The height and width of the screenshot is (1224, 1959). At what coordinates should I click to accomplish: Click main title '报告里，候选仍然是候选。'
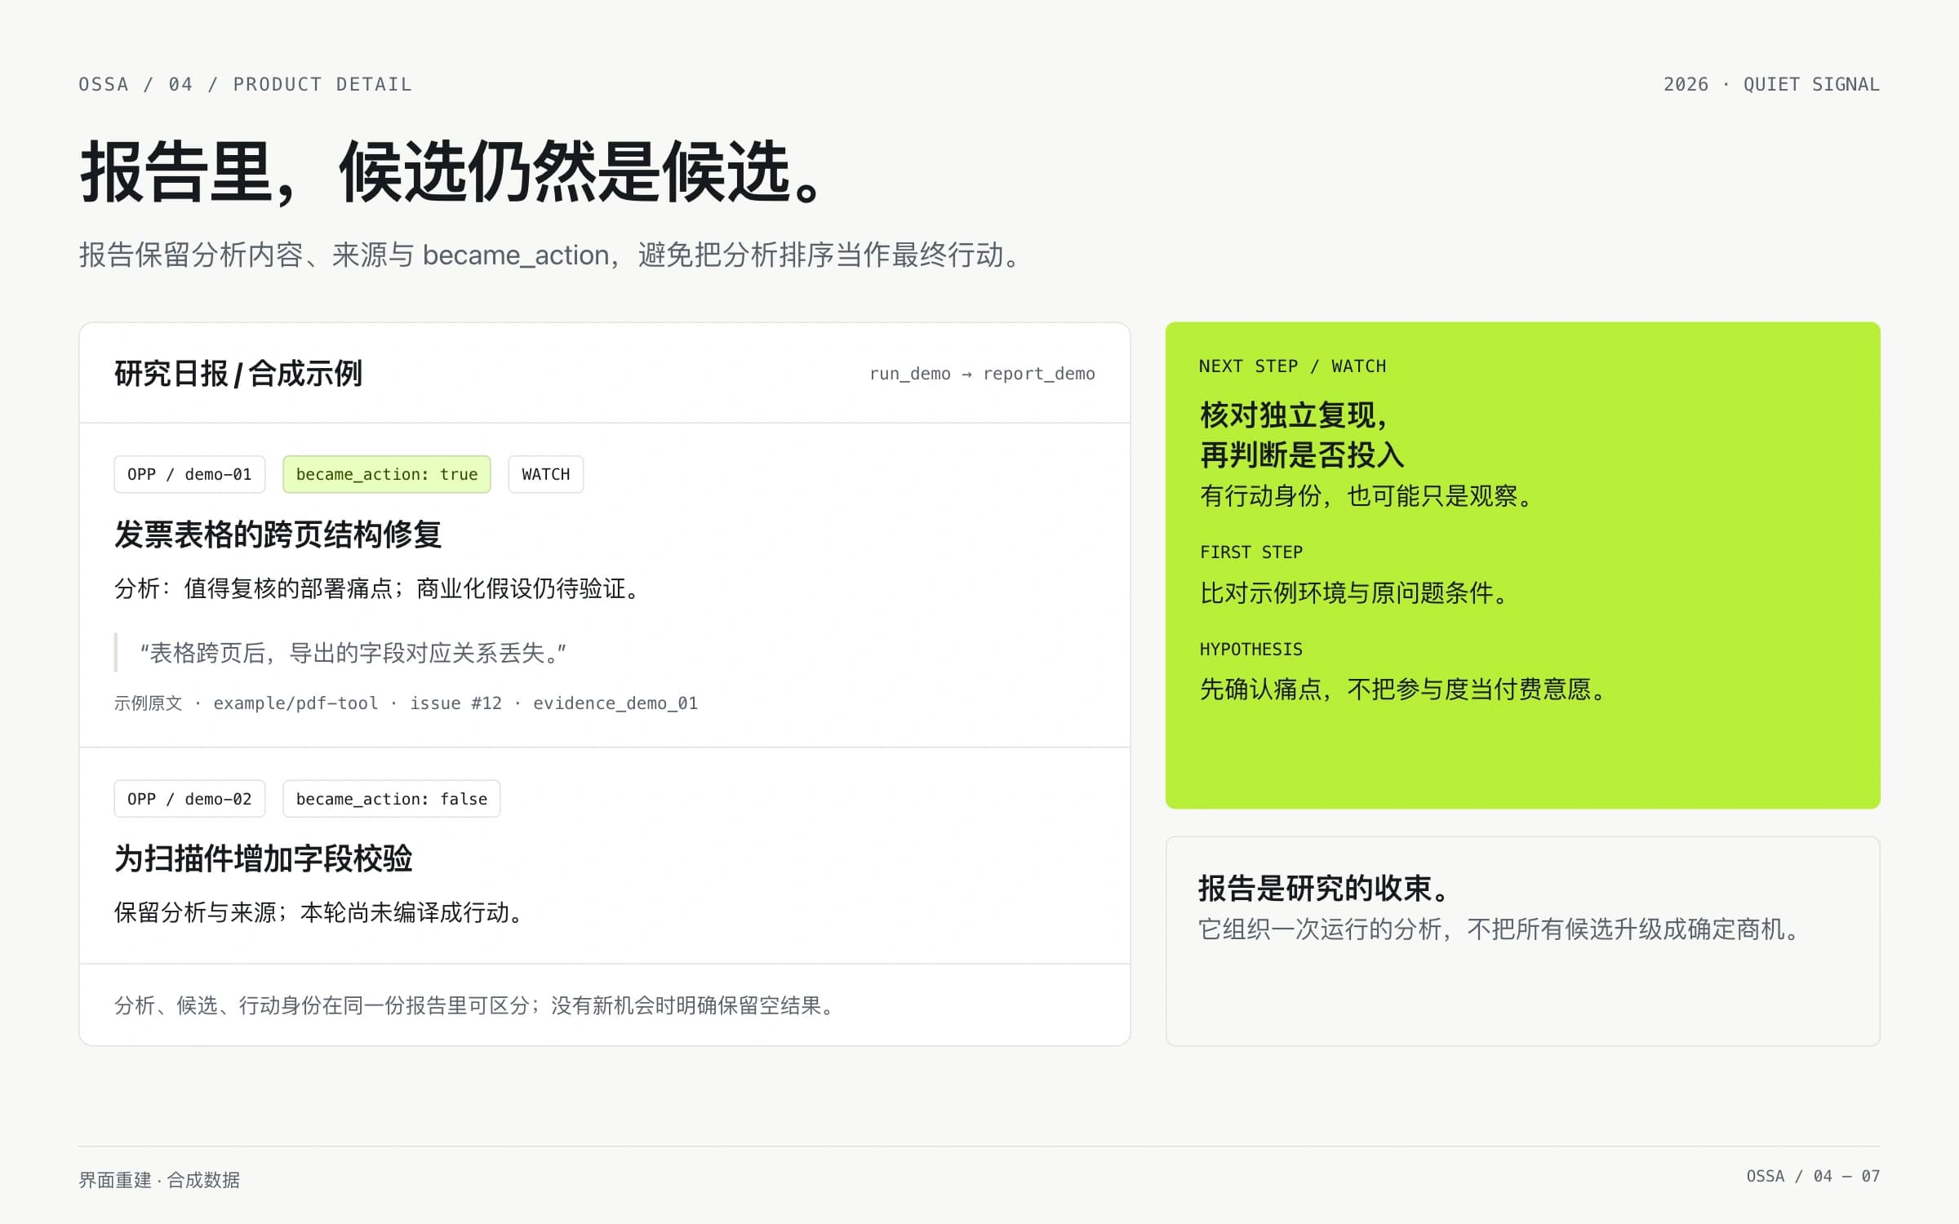(454, 171)
